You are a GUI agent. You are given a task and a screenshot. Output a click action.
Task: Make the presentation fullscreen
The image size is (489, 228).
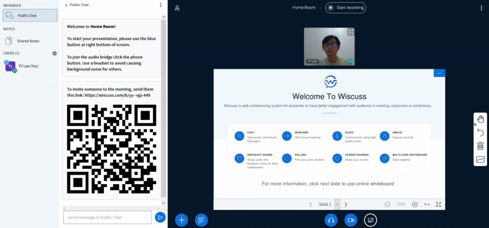(x=438, y=204)
